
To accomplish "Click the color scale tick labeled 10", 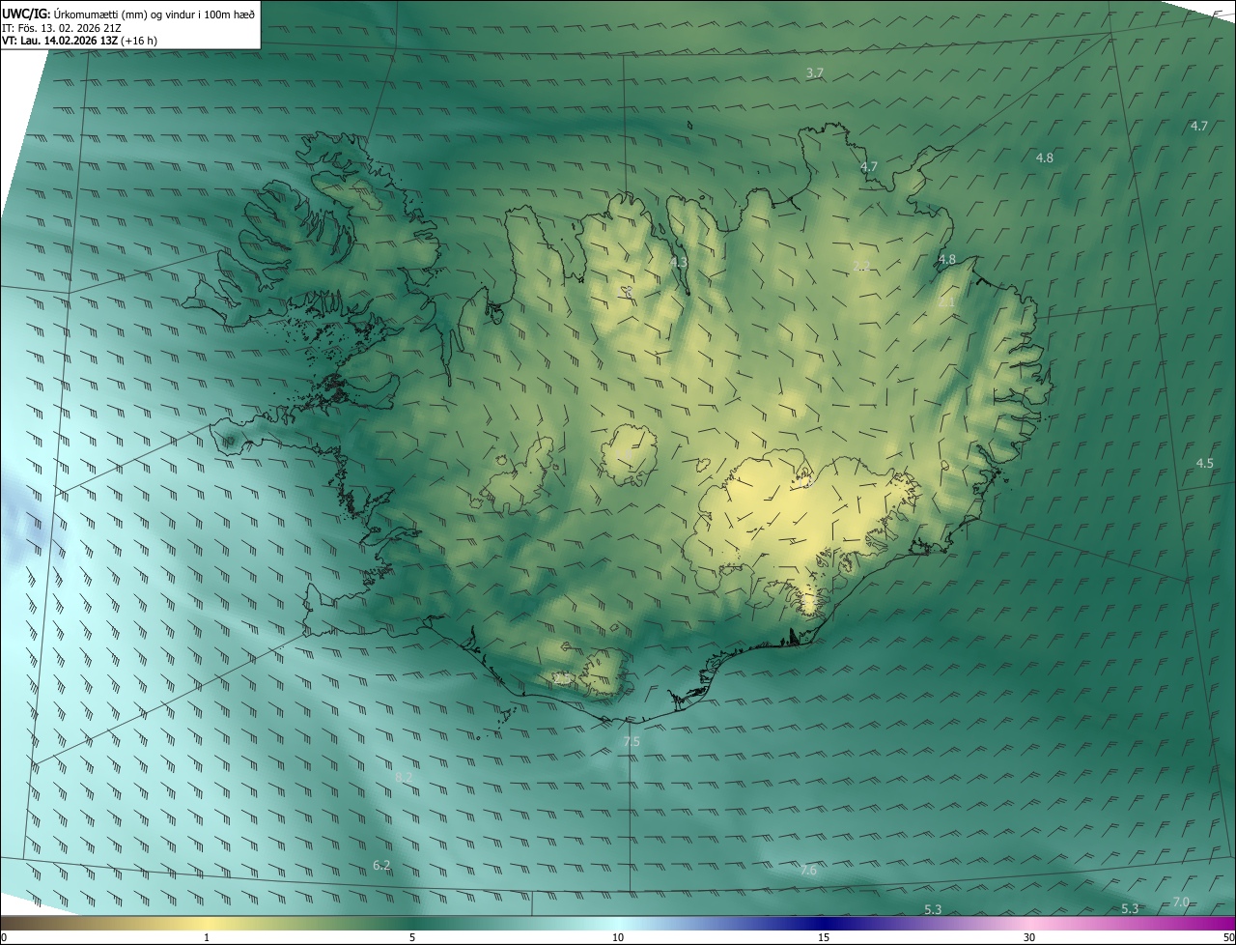I will click(x=618, y=937).
